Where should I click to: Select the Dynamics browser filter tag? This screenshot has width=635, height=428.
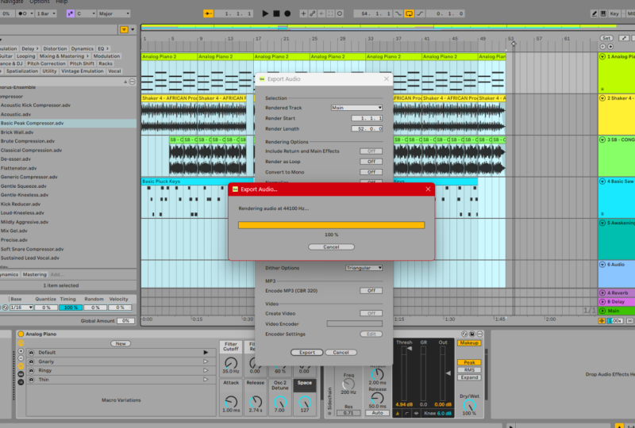coord(83,48)
